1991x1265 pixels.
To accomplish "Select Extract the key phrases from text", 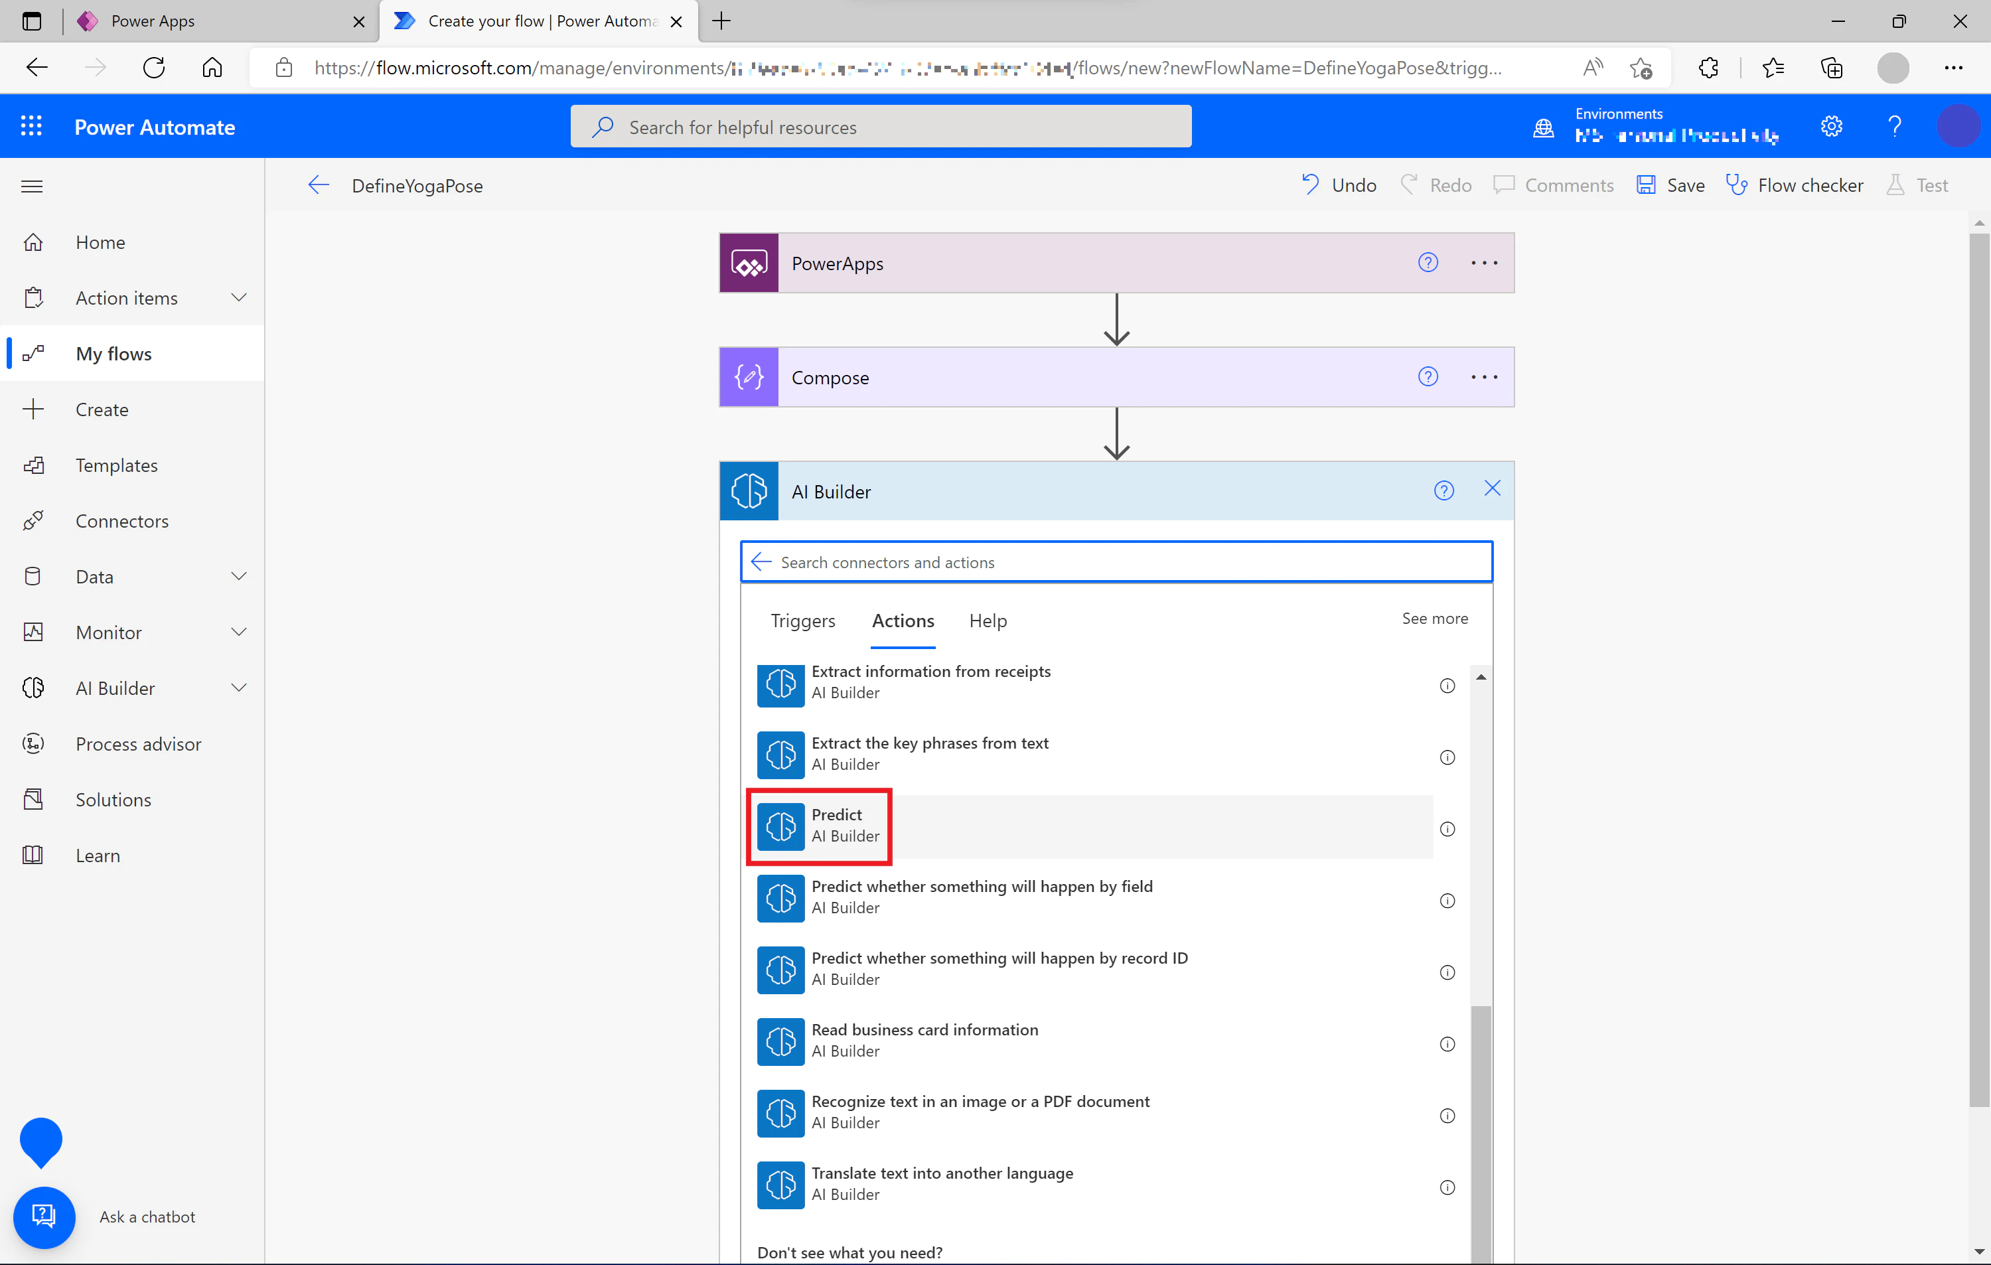I will 1095,755.
